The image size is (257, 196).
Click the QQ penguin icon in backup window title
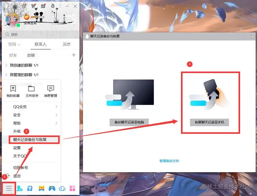(87, 37)
